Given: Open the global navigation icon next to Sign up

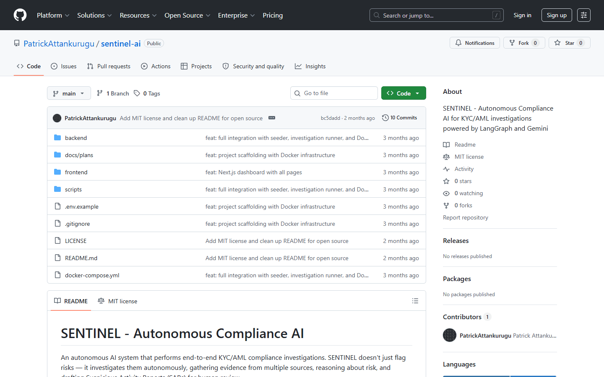Looking at the screenshot, I should pyautogui.click(x=583, y=15).
